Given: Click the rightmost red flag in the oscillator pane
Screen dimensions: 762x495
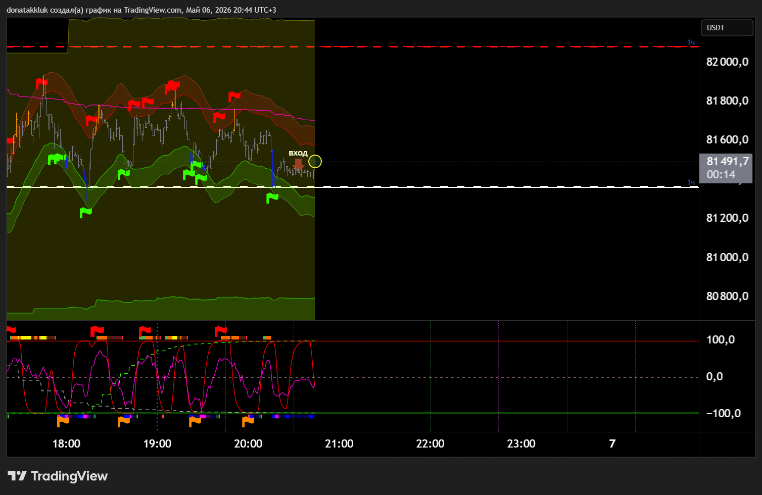Looking at the screenshot, I should pos(221,331).
